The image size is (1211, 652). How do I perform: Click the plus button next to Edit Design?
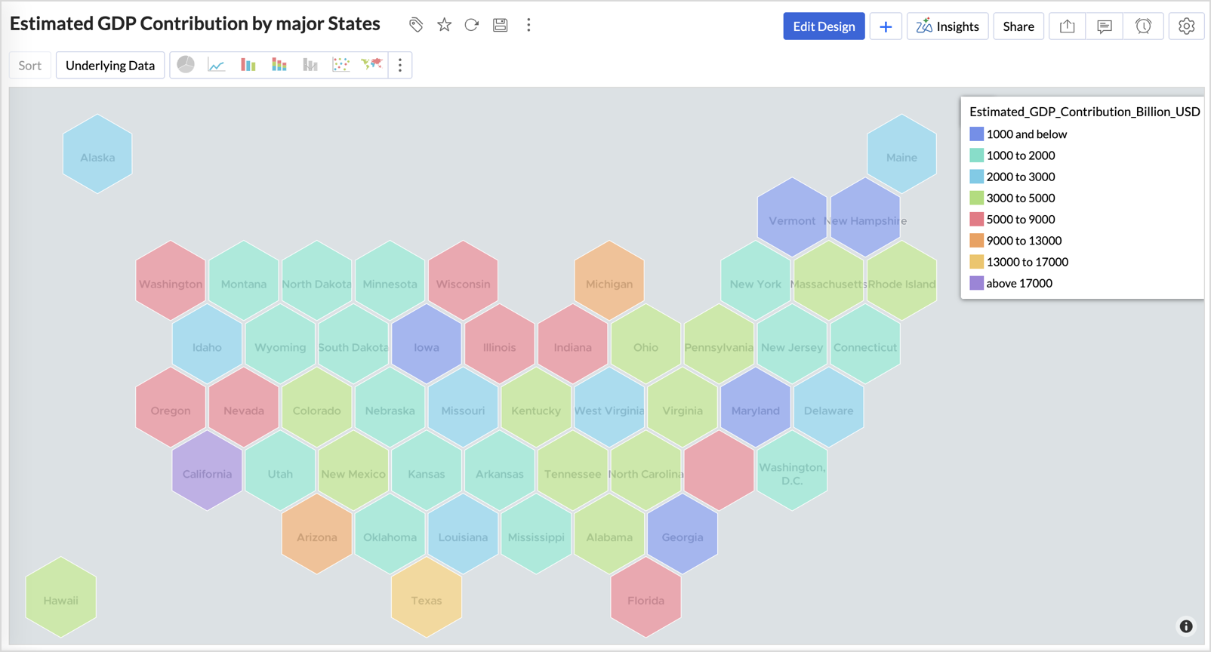(886, 26)
